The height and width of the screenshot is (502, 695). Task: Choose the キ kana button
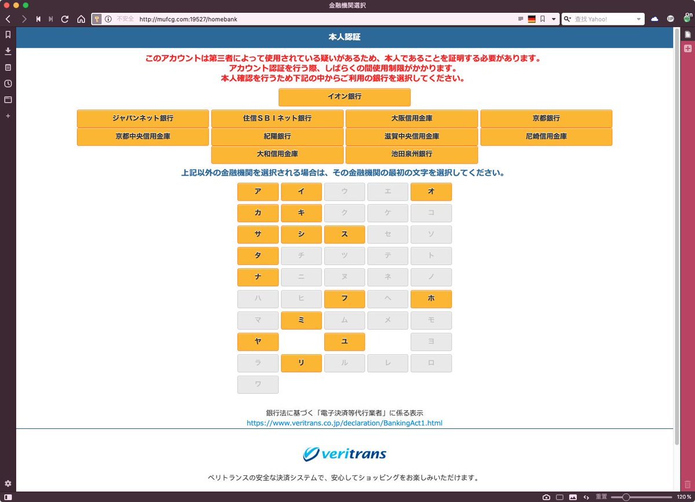pos(301,213)
